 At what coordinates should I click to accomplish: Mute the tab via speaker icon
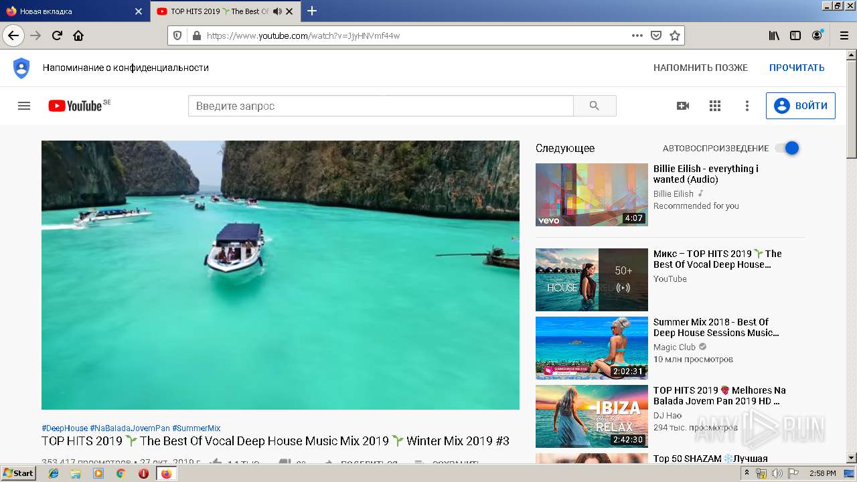pos(277,11)
